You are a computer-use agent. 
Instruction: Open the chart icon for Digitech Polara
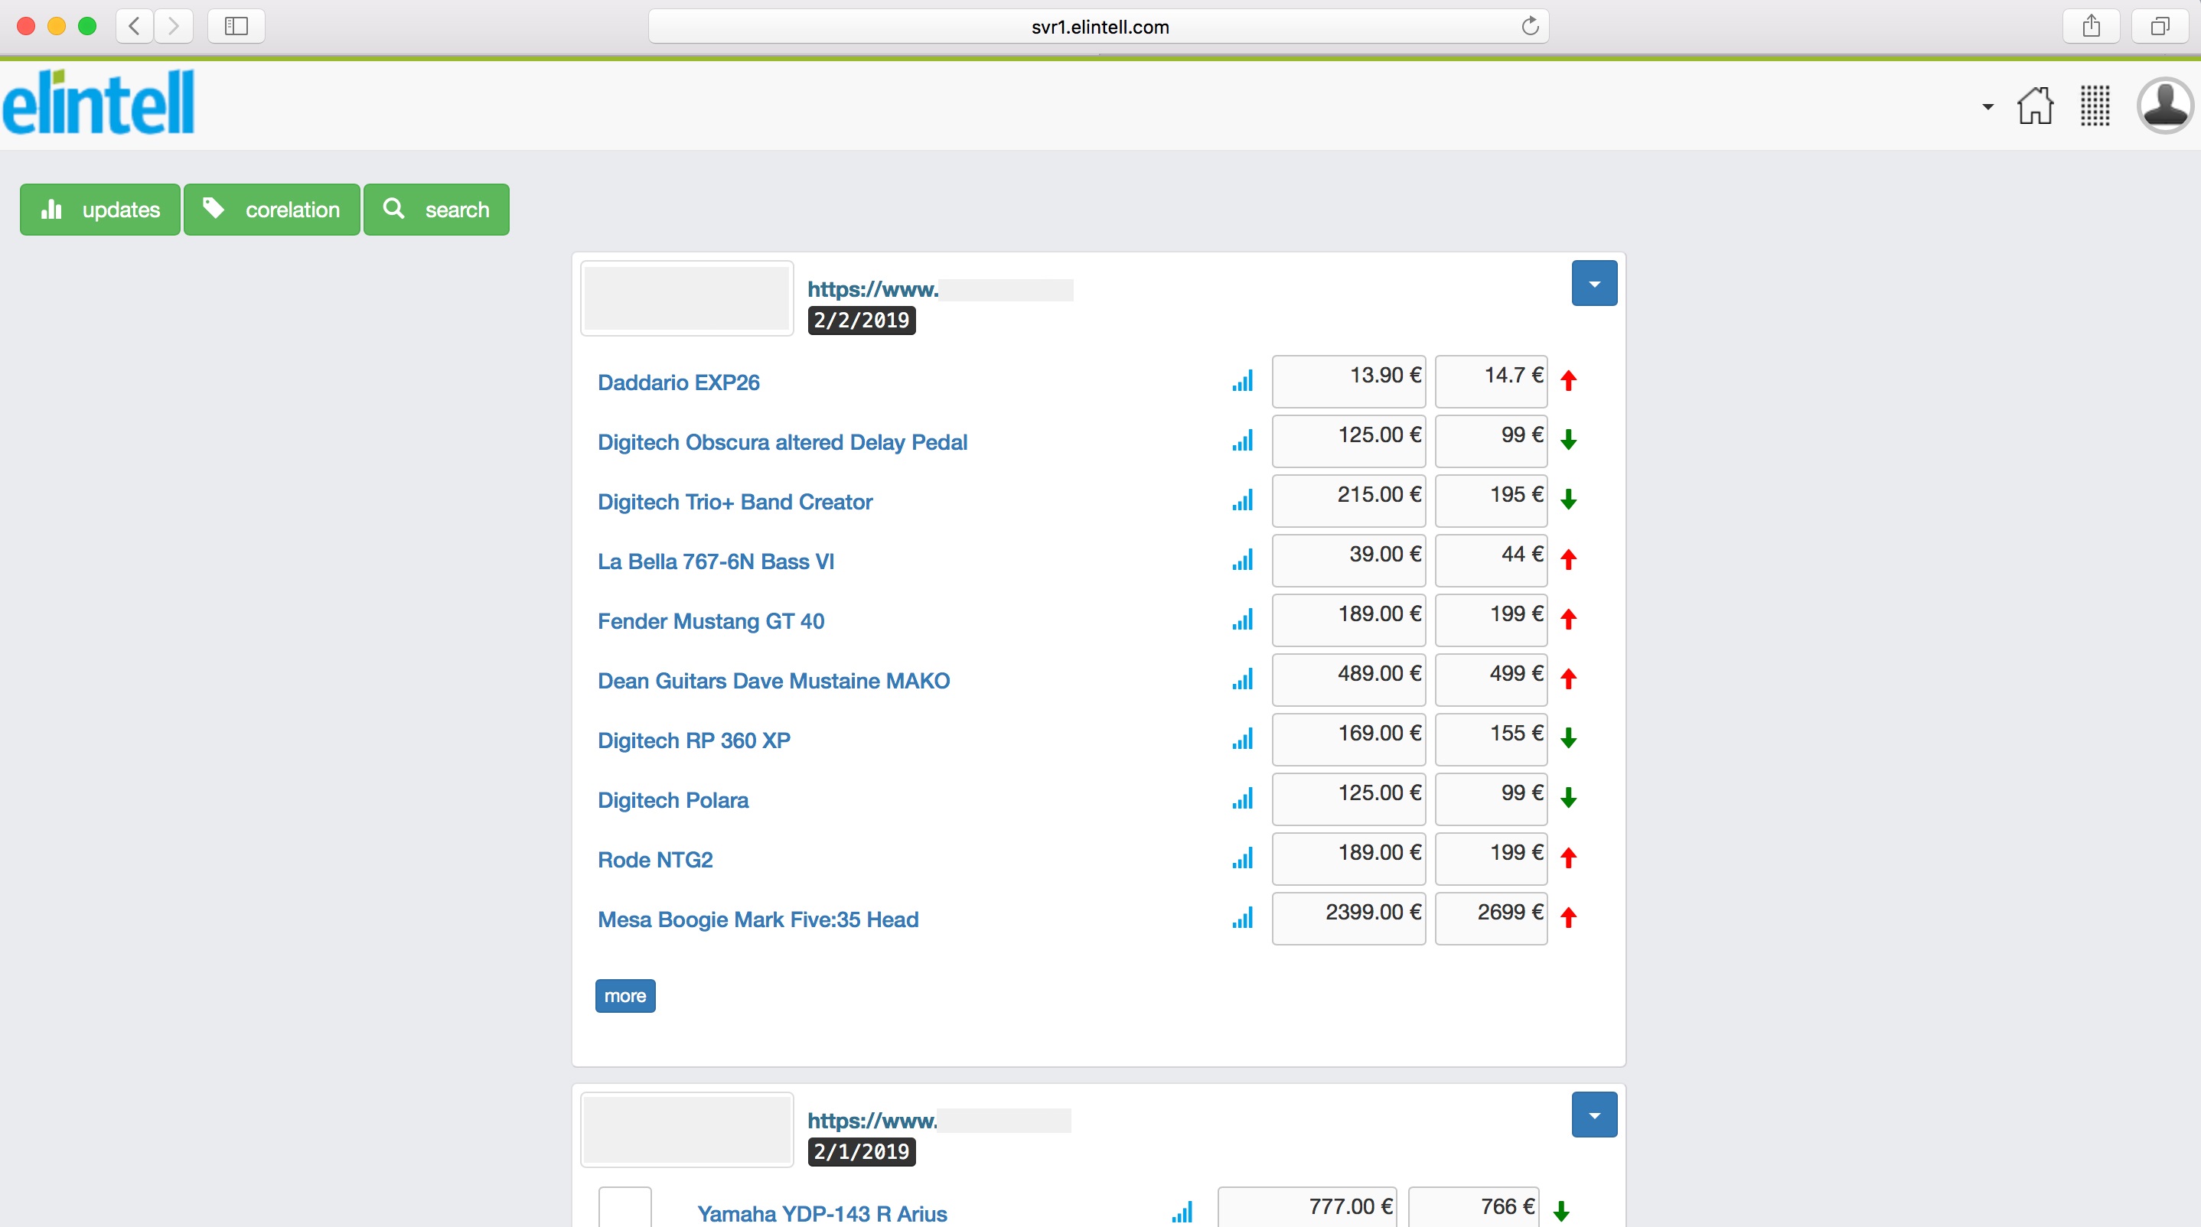1242,799
